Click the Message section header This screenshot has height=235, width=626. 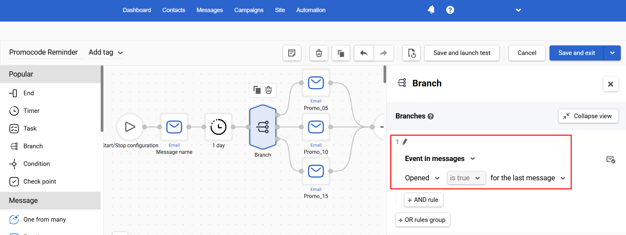click(50, 201)
